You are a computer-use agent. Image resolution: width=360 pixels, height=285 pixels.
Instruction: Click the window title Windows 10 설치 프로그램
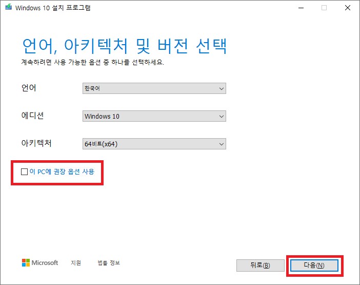(53, 8)
